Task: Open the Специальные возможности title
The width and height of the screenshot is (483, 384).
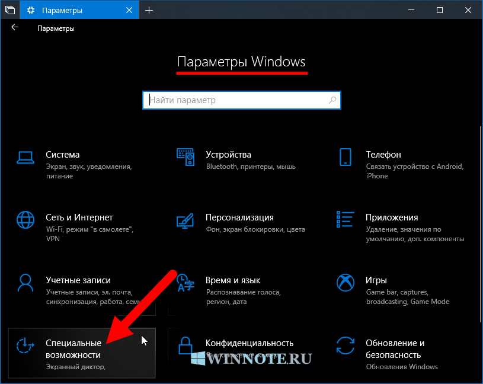Action: pyautogui.click(x=73, y=349)
